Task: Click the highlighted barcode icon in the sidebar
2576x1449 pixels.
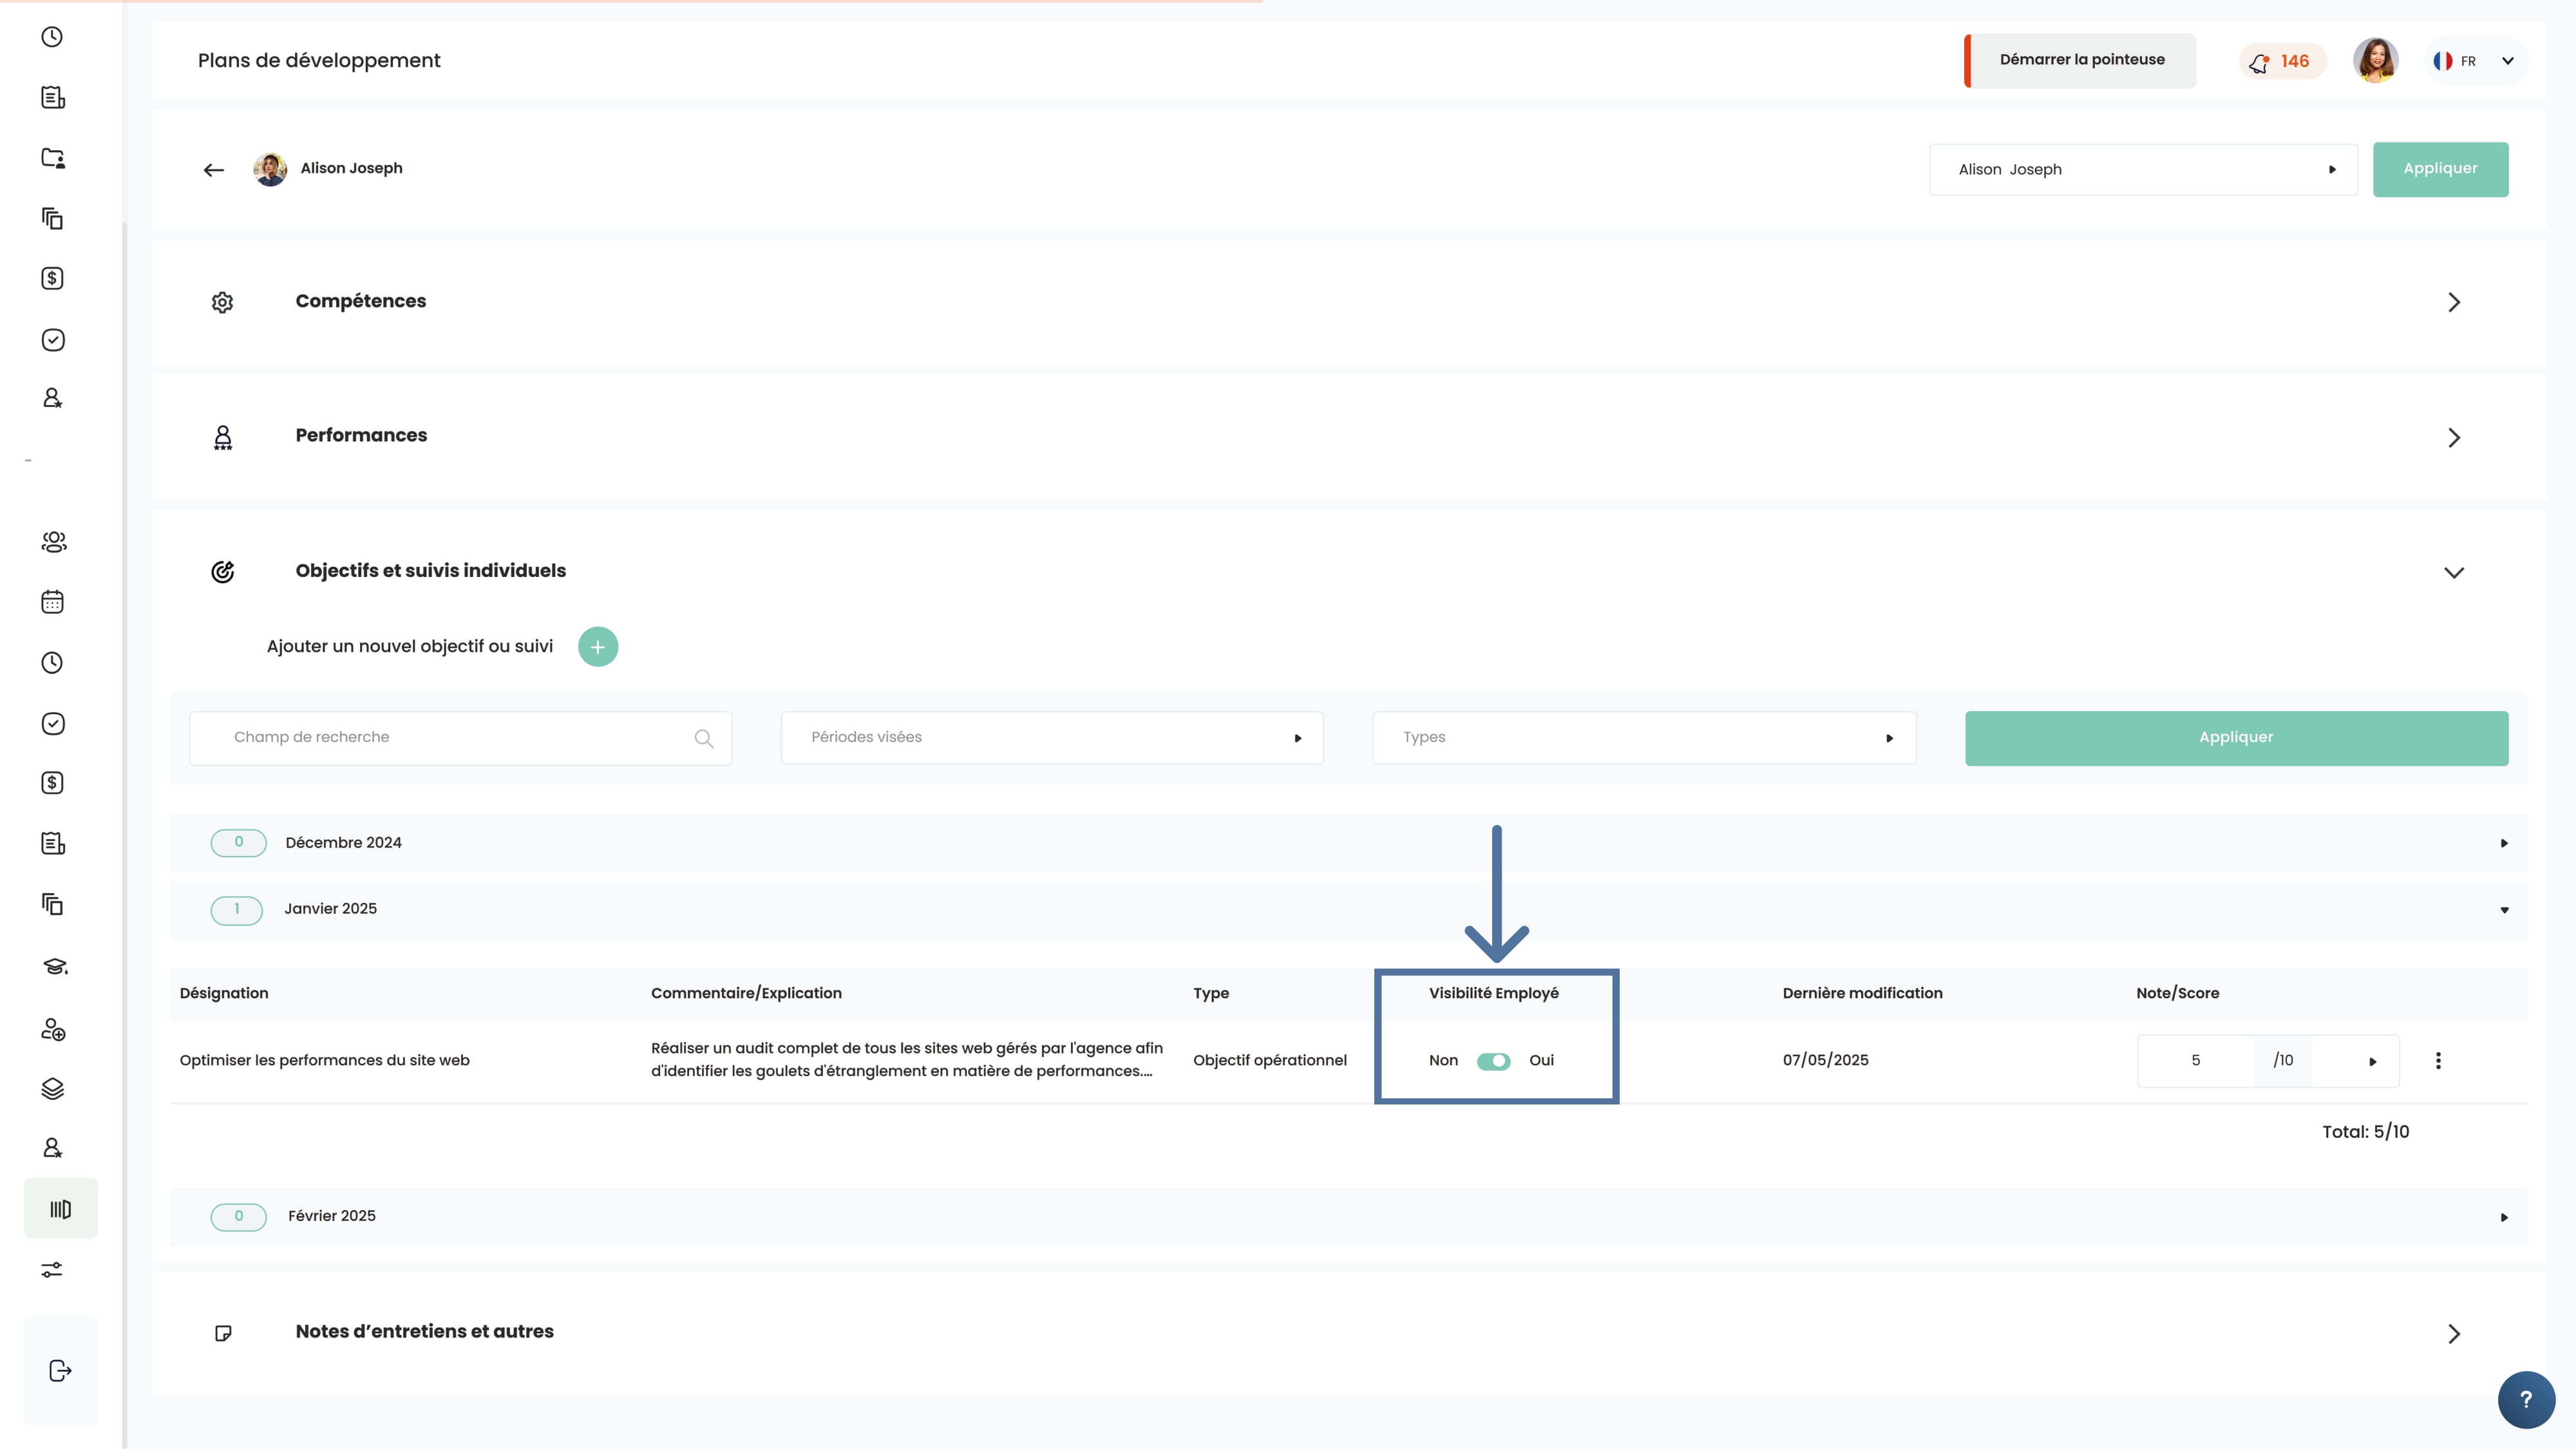Action: click(x=60, y=1209)
